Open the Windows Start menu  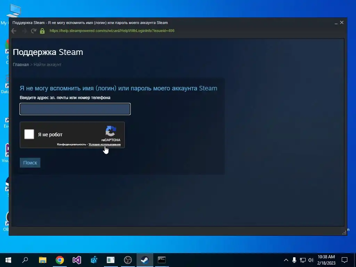tap(8, 260)
